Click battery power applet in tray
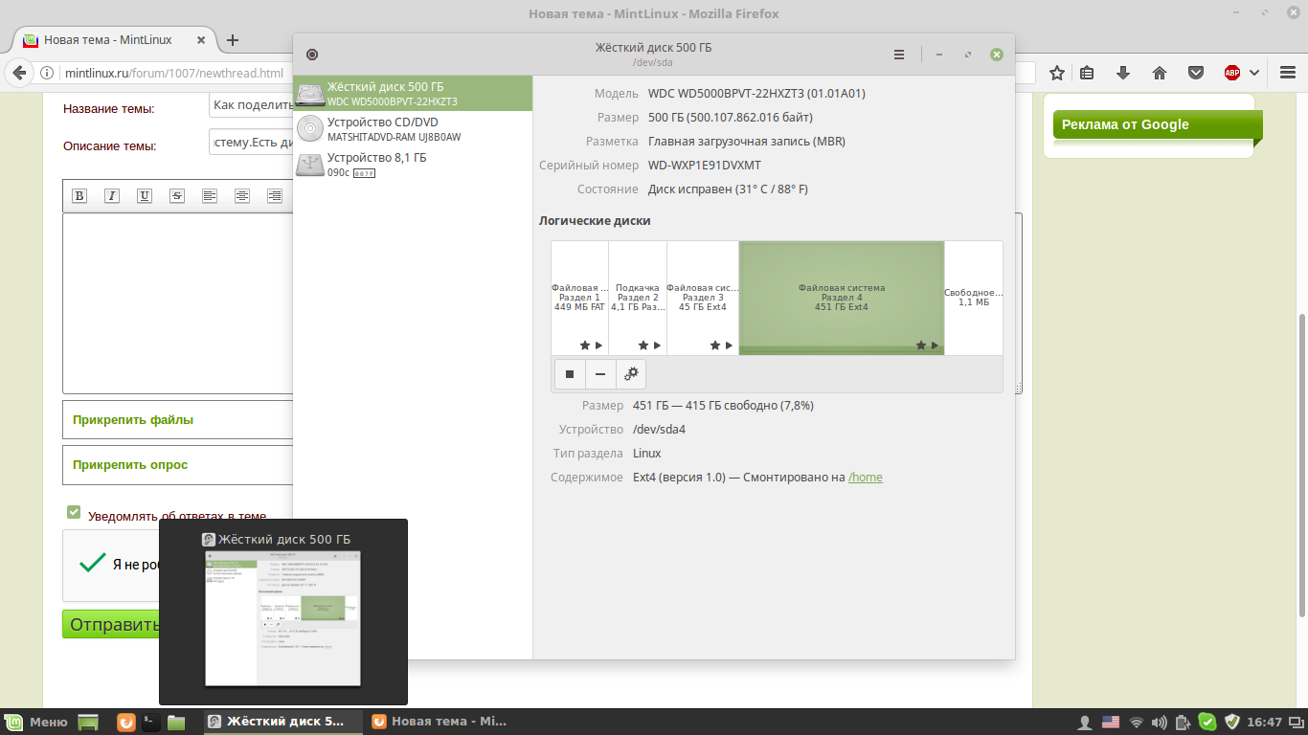 (x=1184, y=722)
